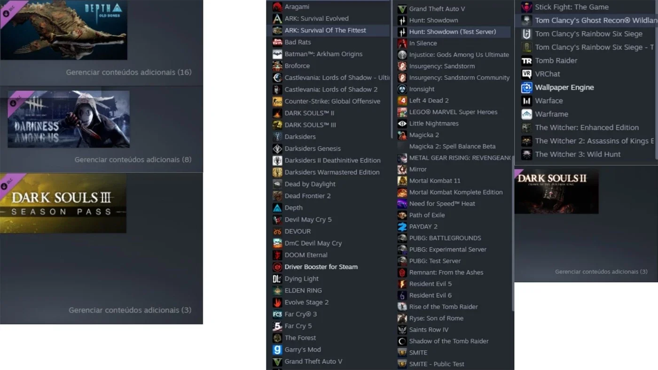The image size is (658, 370).
Task: Select In Silence
Action: point(423,43)
